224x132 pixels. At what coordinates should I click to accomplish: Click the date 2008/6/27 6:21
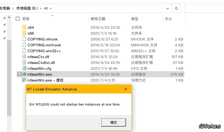104,39
